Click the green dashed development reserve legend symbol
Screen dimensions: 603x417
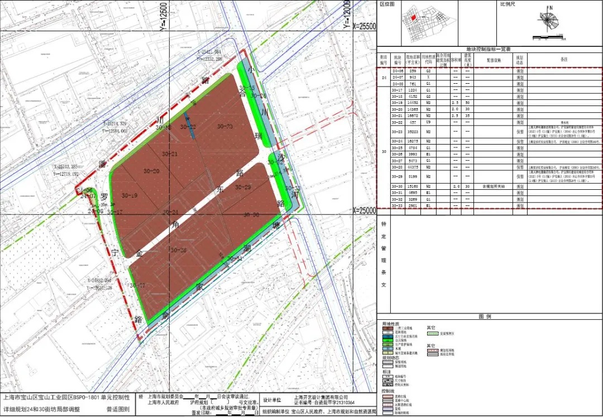point(433,334)
